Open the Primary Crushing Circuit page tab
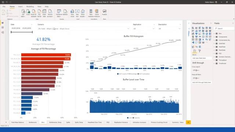 pyautogui.click(x=159, y=122)
